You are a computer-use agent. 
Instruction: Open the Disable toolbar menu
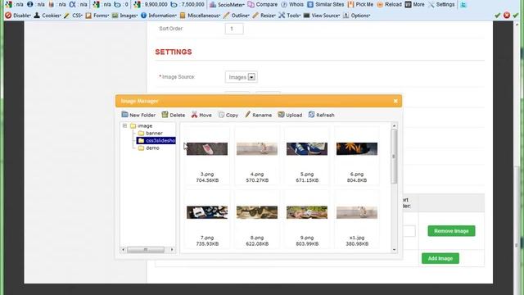[18, 16]
